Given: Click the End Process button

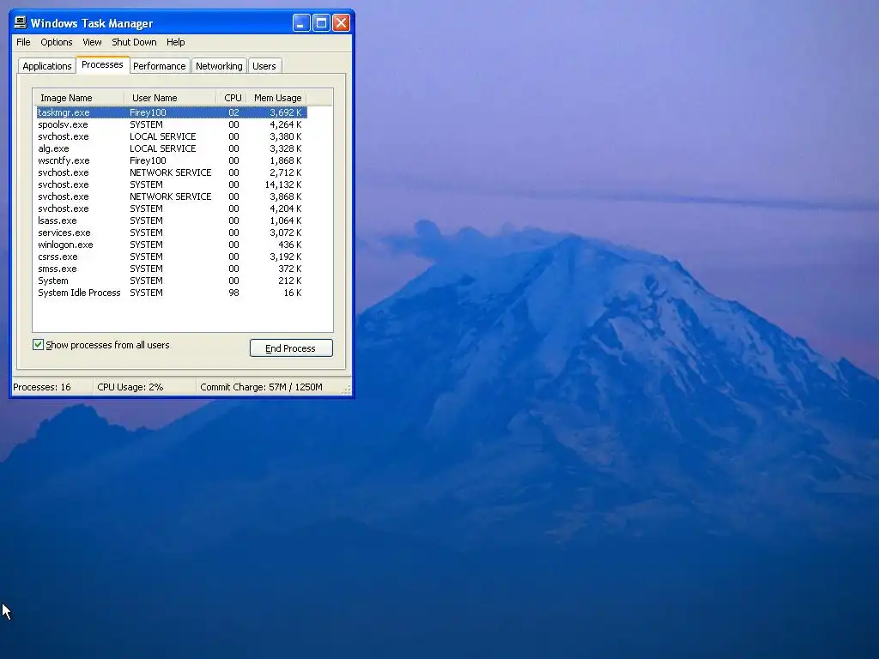Looking at the screenshot, I should tap(291, 348).
